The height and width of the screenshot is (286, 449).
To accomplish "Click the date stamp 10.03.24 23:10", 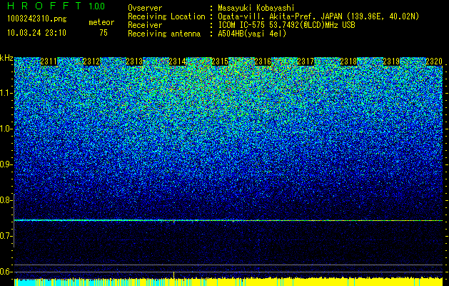I will click(x=36, y=33).
